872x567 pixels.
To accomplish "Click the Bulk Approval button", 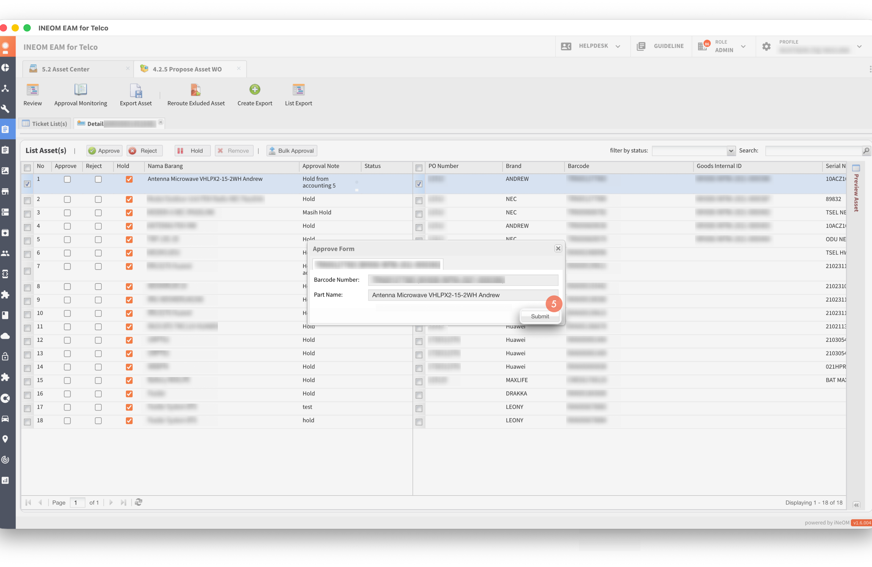I will click(292, 151).
